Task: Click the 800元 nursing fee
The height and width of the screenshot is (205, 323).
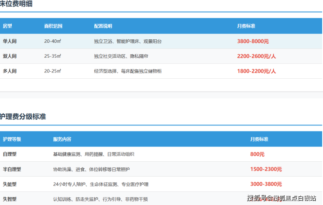Action: coord(257,154)
